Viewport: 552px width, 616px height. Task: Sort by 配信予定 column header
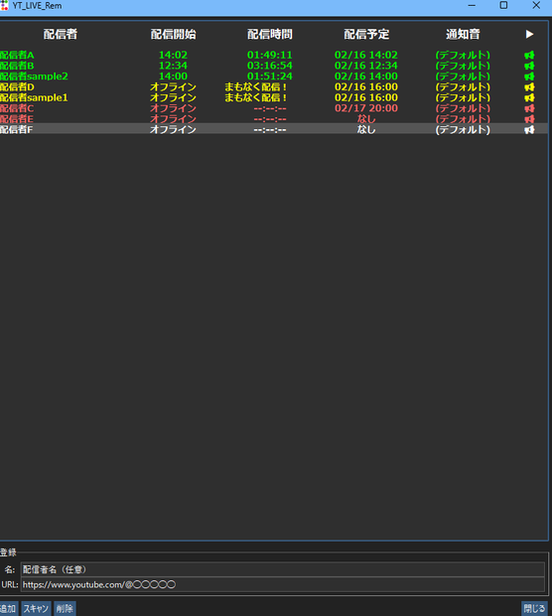366,35
